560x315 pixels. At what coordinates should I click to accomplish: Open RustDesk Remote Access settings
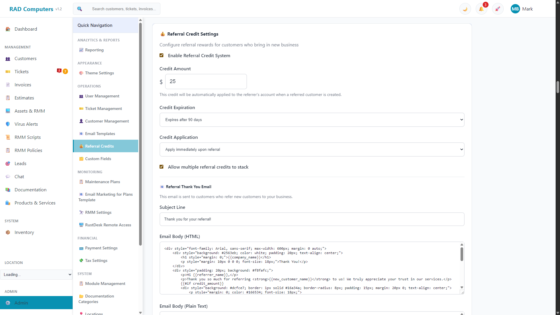coord(108,225)
